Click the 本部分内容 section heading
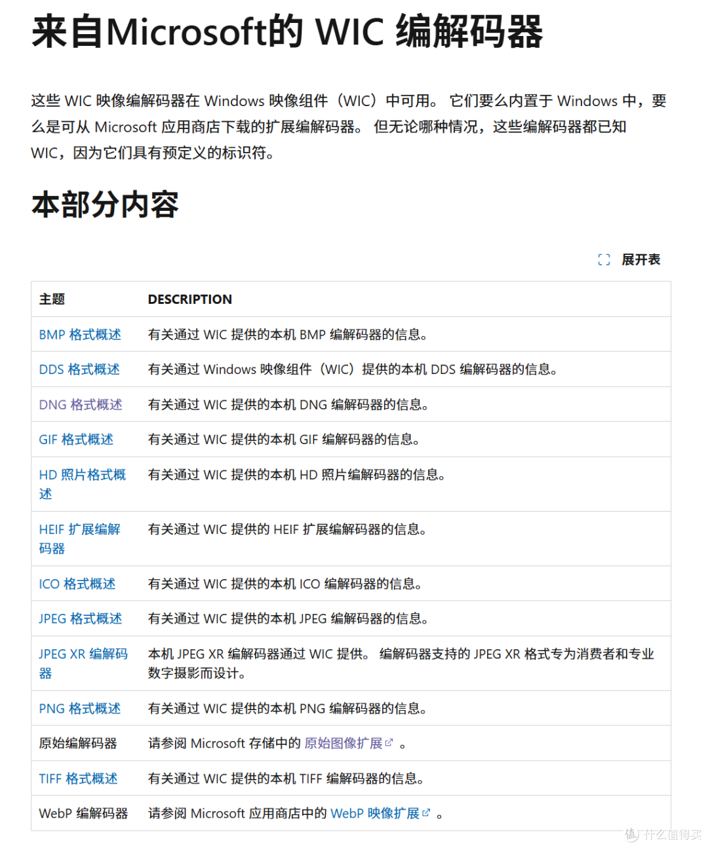Image resolution: width=708 pixels, height=849 pixels. (105, 204)
